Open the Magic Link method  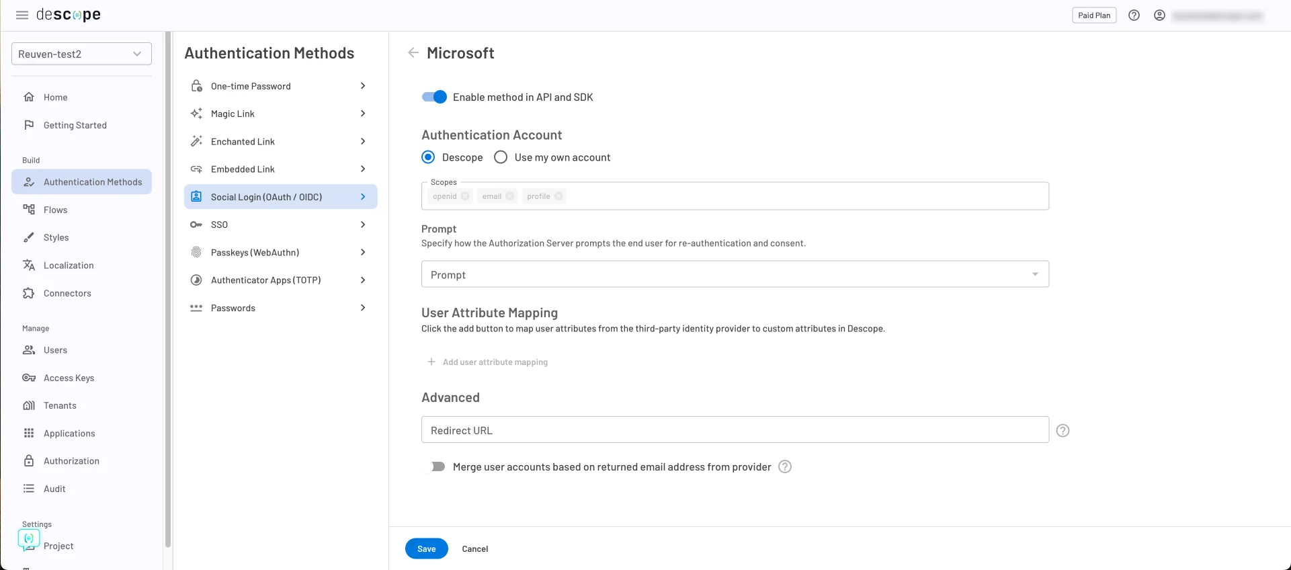click(281, 114)
